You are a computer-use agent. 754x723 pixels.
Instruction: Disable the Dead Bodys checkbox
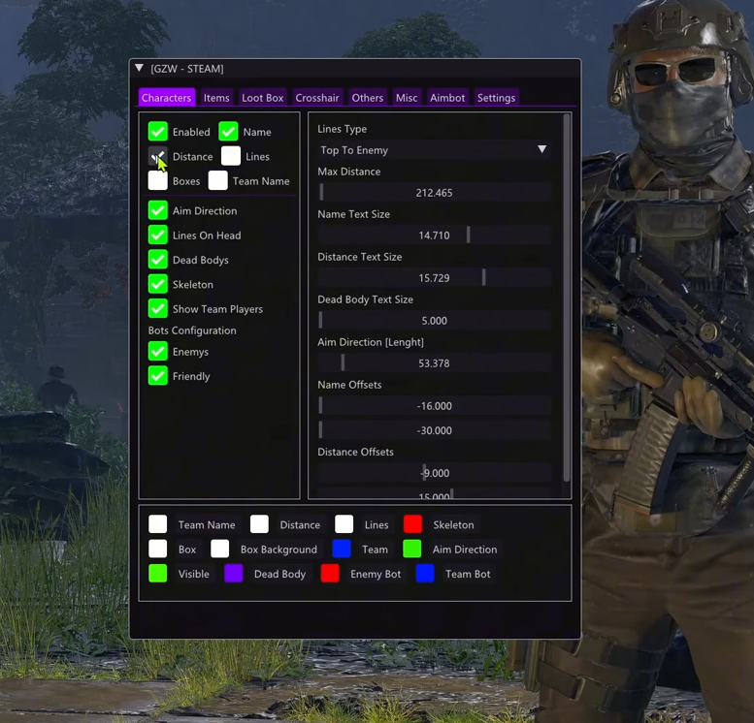click(x=158, y=260)
